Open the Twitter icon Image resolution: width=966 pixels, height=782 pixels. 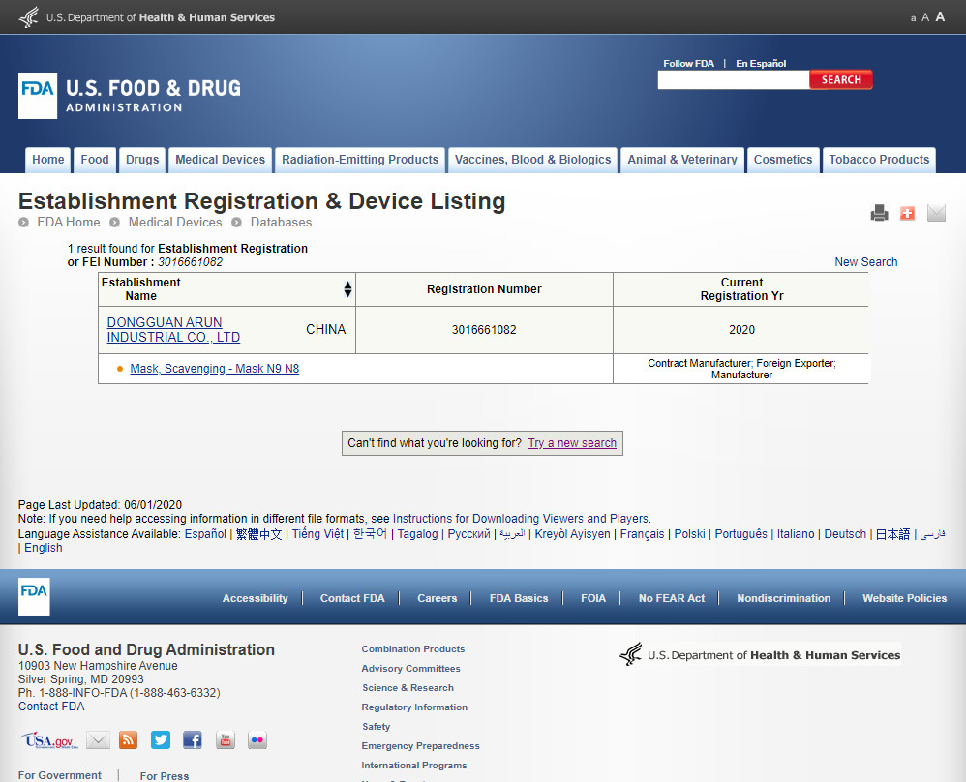point(160,739)
